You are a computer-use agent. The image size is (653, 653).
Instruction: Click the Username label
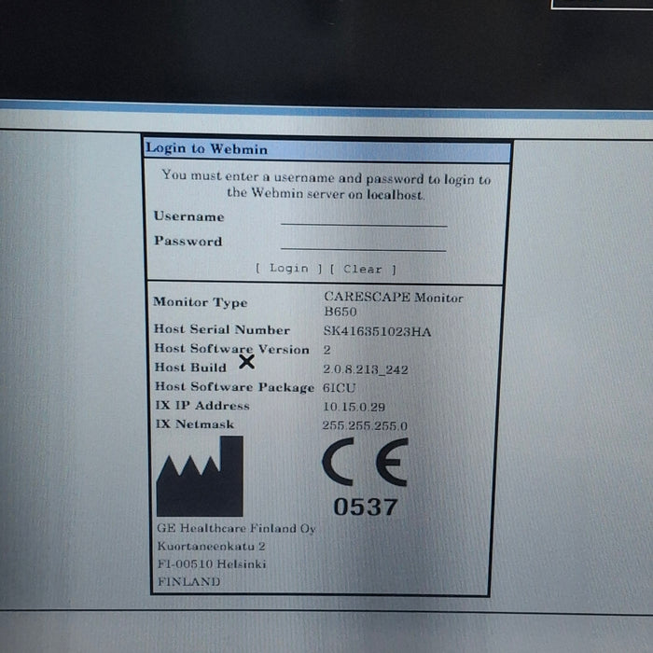189,216
